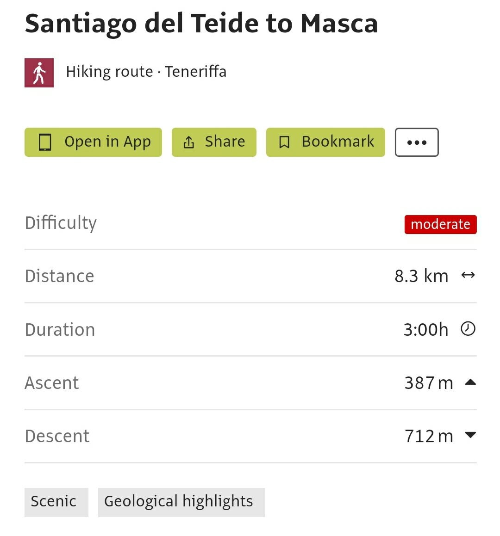
Task: Tap the phone icon in Open in App
Action: point(45,142)
